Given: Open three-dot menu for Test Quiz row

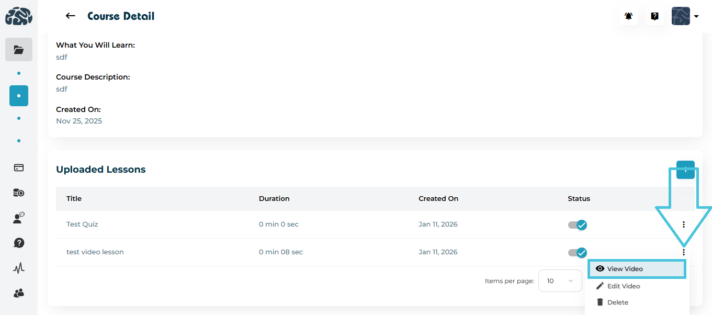Looking at the screenshot, I should pyautogui.click(x=683, y=224).
